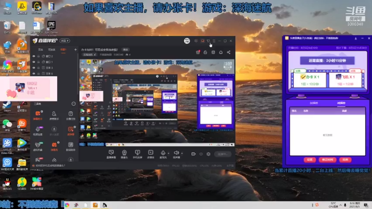Hide the 文本3 source with its eye icon
The image size is (372, 209).
tap(33, 68)
